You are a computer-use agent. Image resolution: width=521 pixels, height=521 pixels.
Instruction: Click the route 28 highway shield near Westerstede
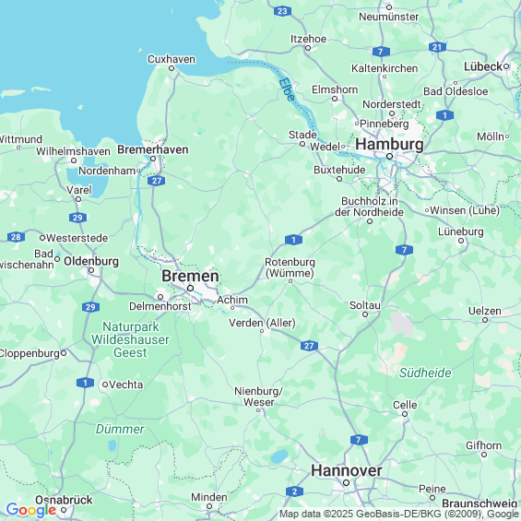click(x=16, y=237)
